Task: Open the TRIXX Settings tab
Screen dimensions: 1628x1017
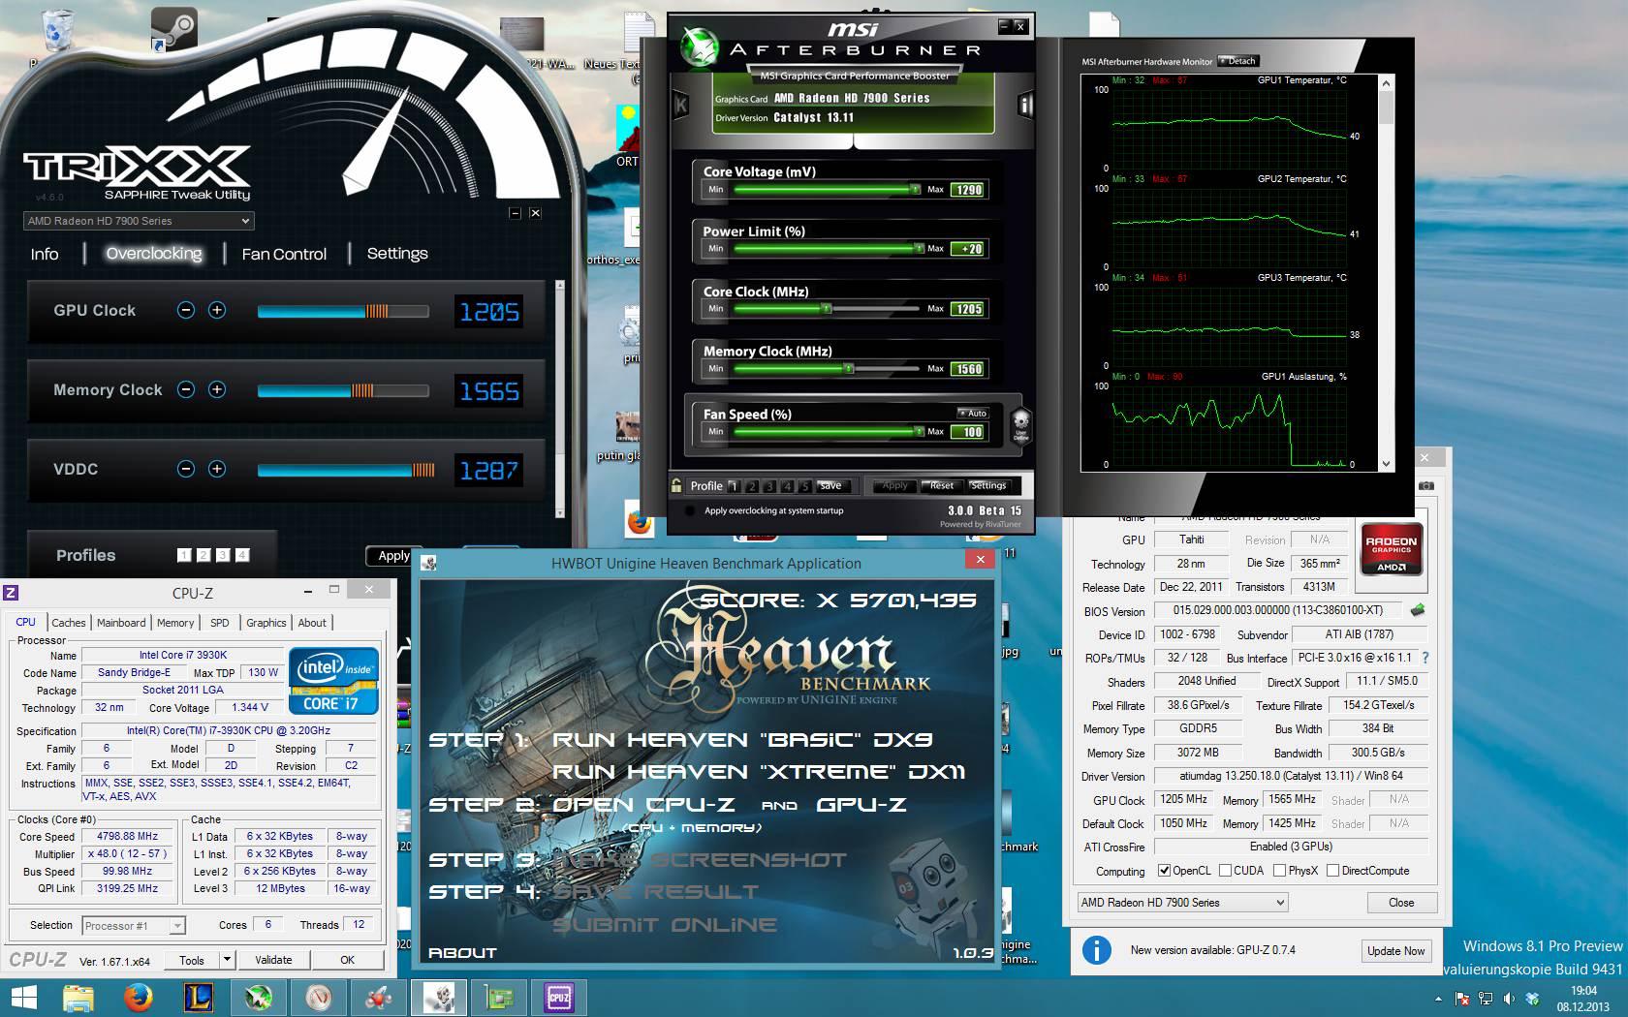Action: [397, 253]
